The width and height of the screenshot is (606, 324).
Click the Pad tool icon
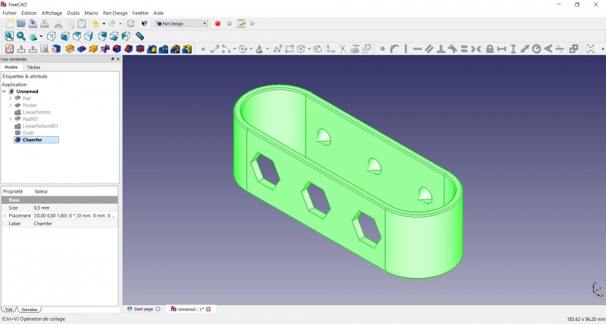coord(70,49)
